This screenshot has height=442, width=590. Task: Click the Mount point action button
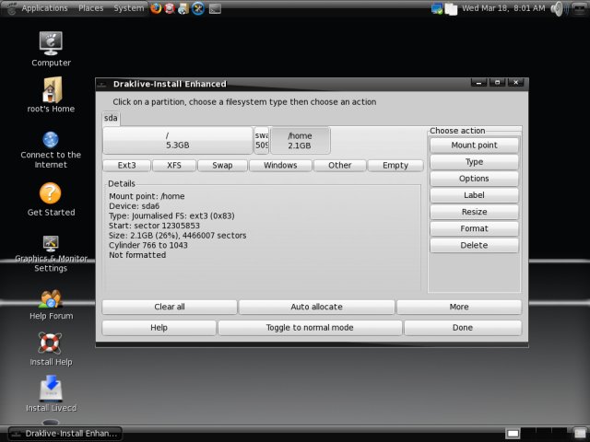(474, 145)
